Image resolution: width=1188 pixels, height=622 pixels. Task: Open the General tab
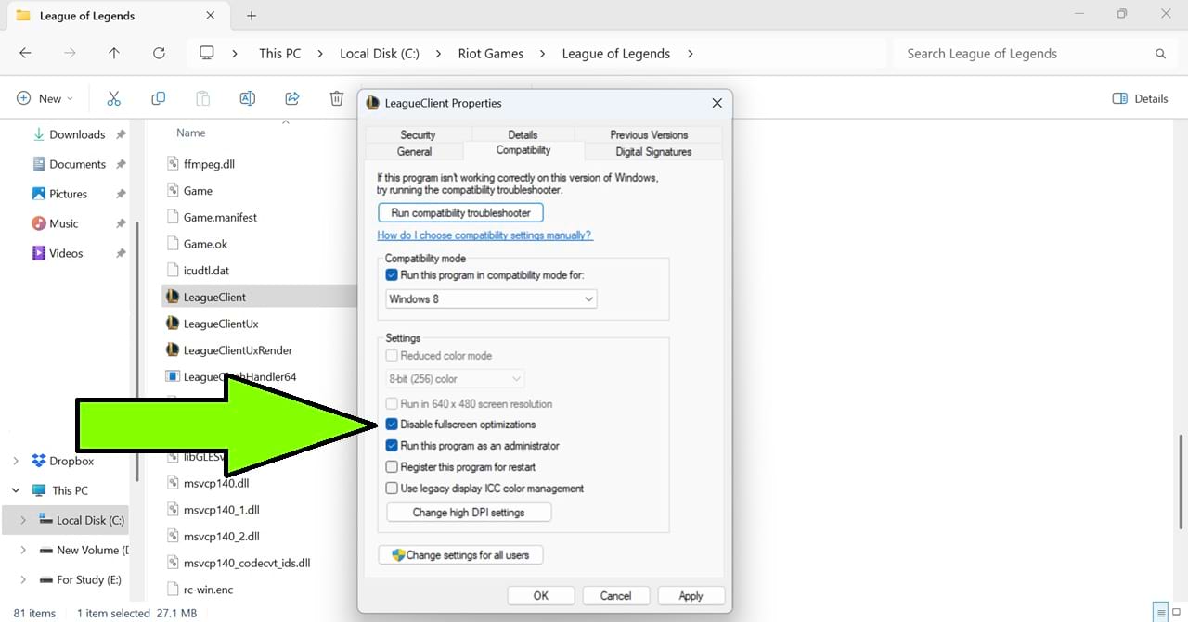414,151
